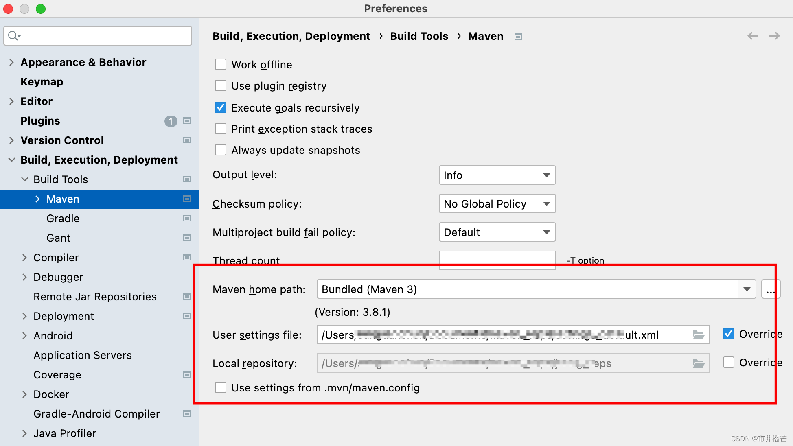Click the settings search field

(98, 36)
